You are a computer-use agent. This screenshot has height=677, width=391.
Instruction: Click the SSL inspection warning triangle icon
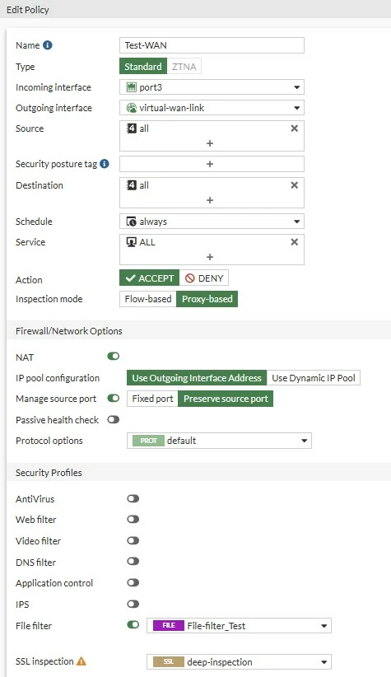81,661
